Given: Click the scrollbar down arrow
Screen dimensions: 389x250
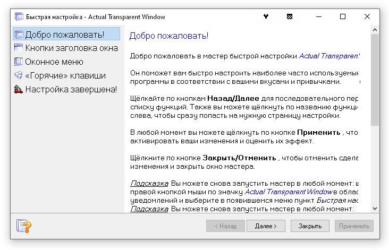Looking at the screenshot, I should [x=375, y=209].
